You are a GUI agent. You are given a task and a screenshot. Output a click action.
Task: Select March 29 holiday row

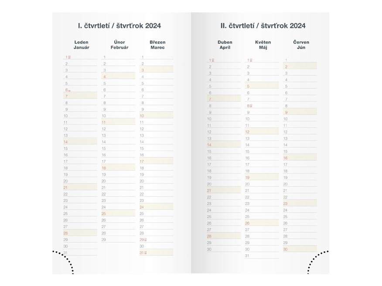click(x=156, y=239)
